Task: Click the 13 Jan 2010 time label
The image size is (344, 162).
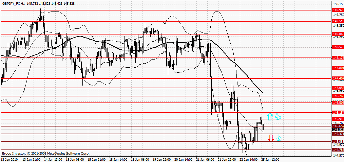Action: point(8,160)
